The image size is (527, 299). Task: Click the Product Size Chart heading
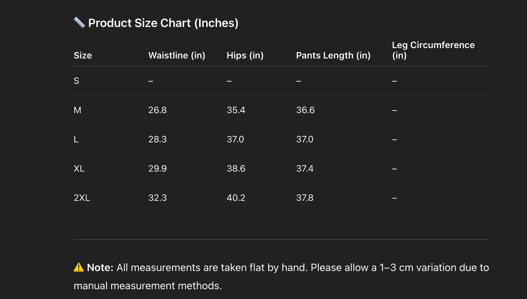(163, 23)
